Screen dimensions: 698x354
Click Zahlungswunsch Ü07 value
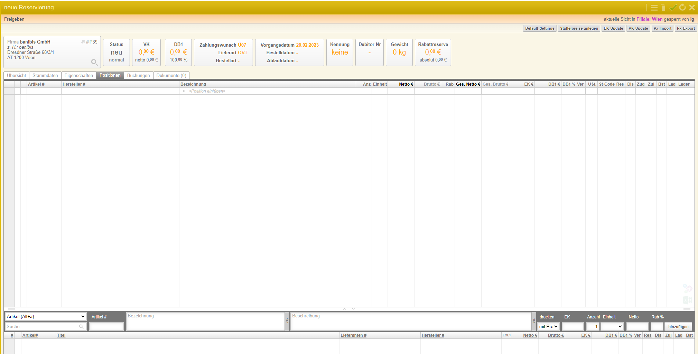click(x=242, y=45)
